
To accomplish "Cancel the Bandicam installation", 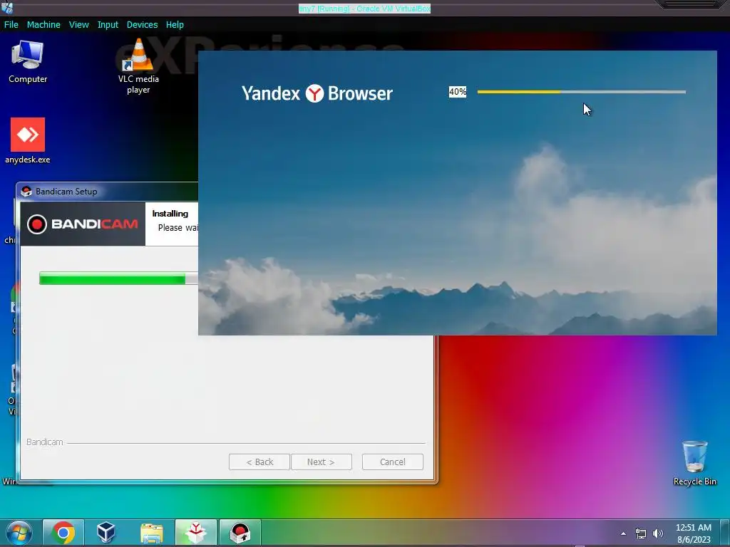I will (x=393, y=462).
